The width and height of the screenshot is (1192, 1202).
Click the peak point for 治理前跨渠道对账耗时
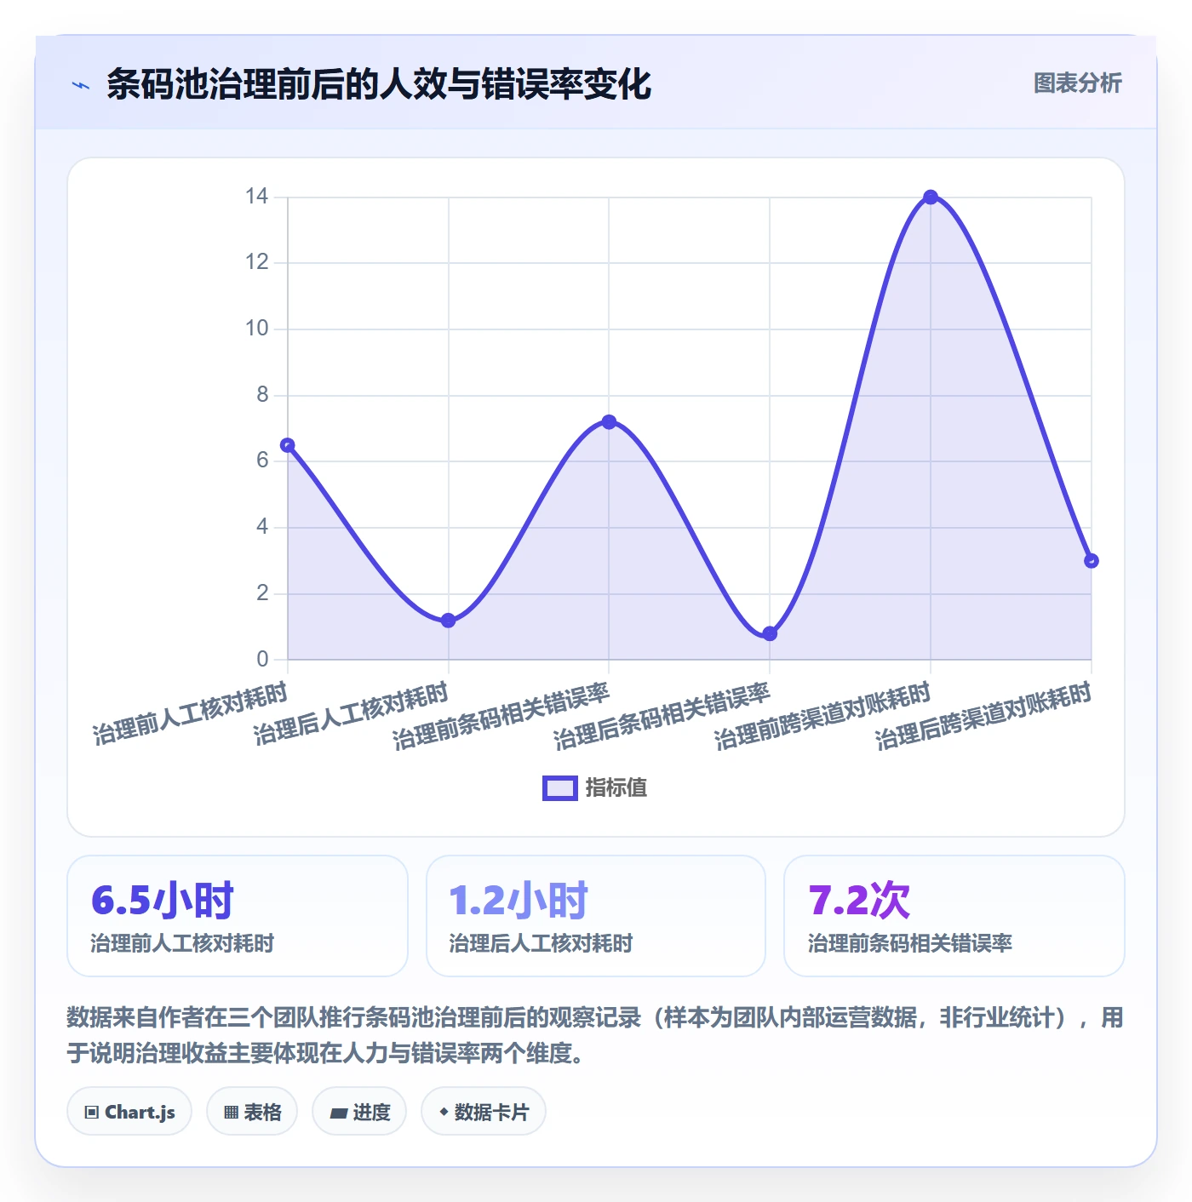point(931,197)
